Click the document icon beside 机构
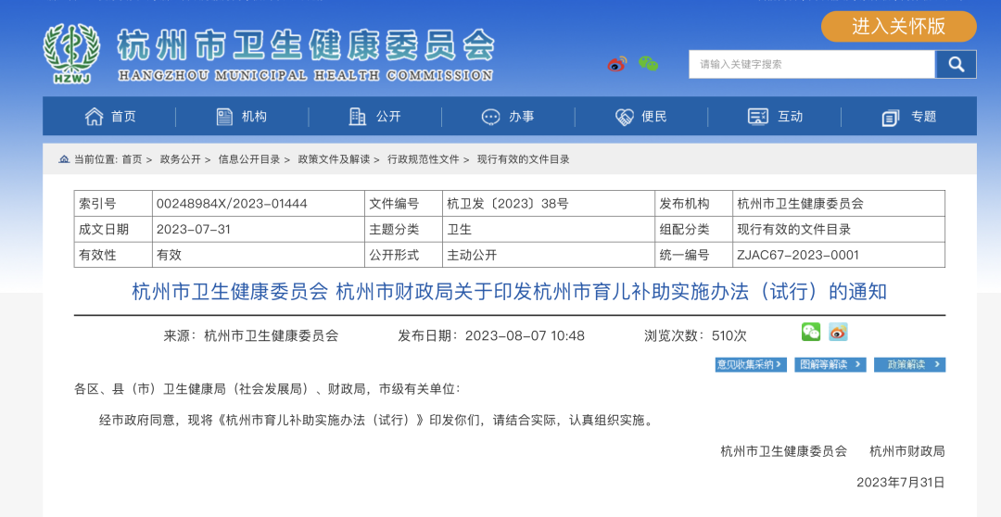The image size is (1001, 517). 224,117
